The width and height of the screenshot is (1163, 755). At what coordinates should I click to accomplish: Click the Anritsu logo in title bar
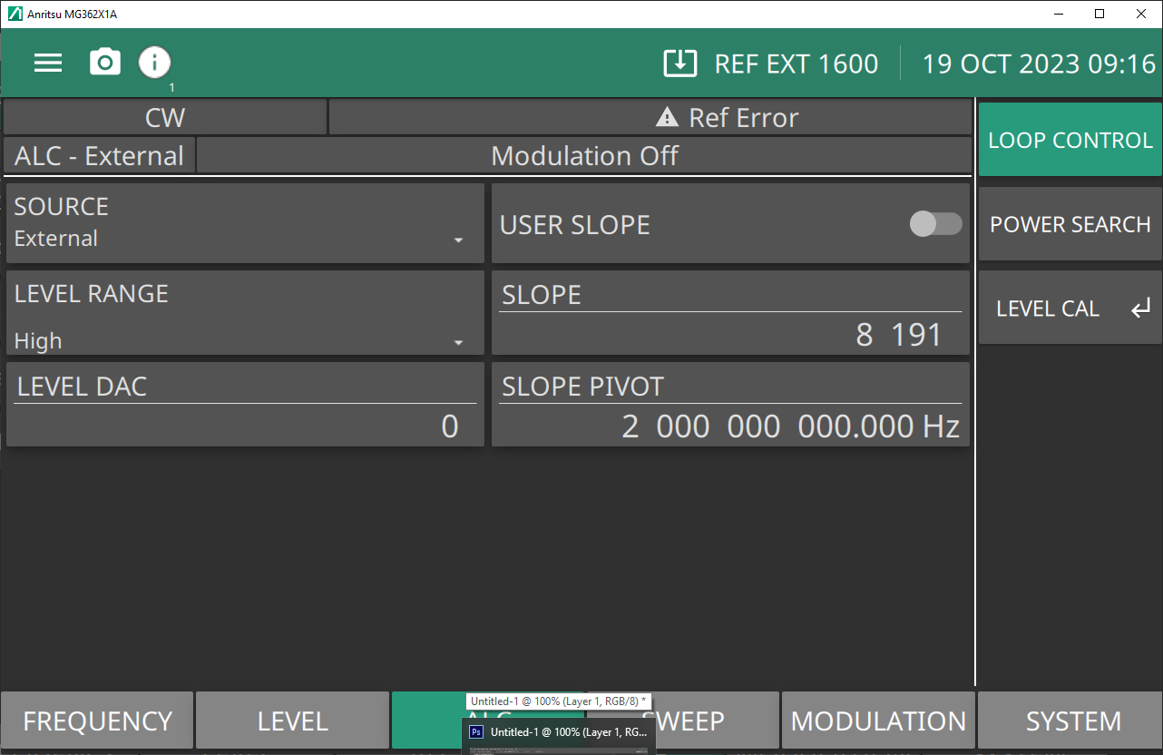[15, 14]
